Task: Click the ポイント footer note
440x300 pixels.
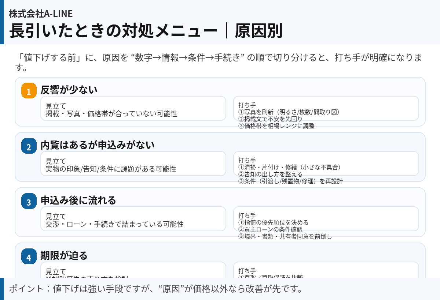Action: coord(156,289)
